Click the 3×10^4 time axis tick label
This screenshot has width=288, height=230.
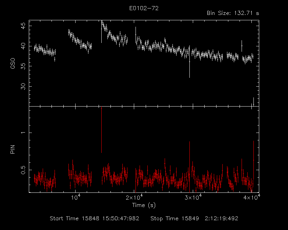(x=193, y=197)
